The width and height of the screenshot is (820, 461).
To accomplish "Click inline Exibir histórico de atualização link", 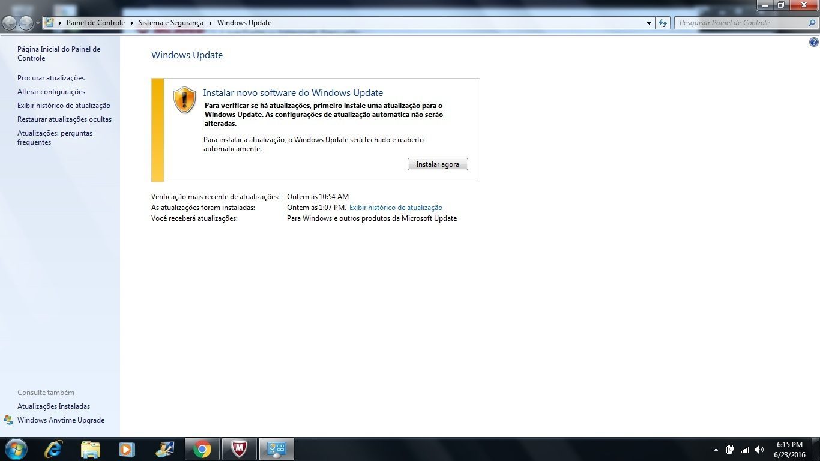I will pyautogui.click(x=396, y=208).
